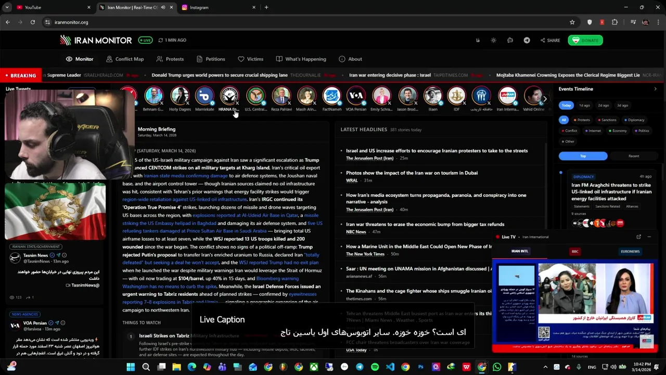Expand the Events Timeline panel chevron
Viewport: 666px width, 375px height.
(655, 89)
